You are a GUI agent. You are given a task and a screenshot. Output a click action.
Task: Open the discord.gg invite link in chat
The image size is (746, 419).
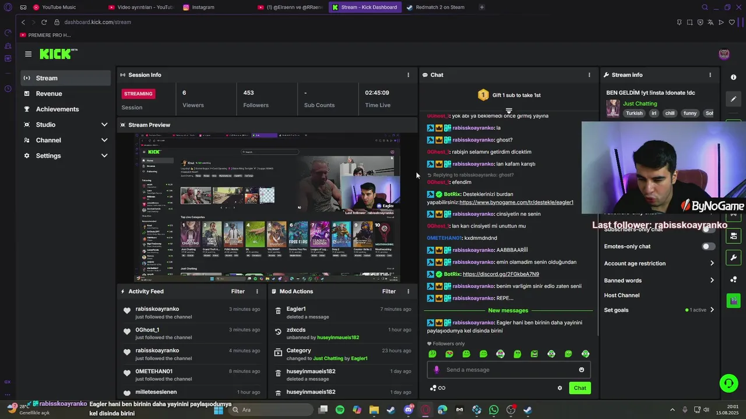501,274
